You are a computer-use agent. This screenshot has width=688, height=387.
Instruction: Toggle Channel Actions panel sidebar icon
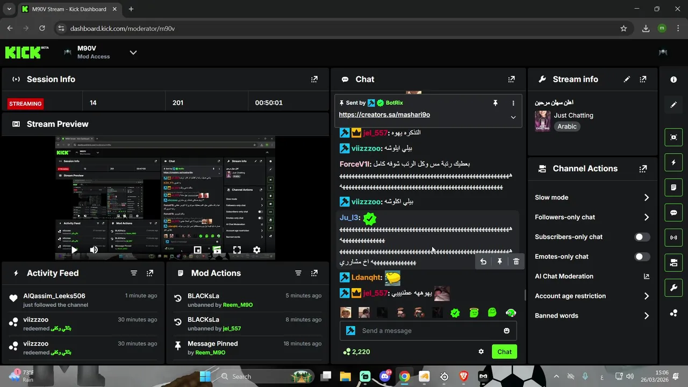coord(673,262)
